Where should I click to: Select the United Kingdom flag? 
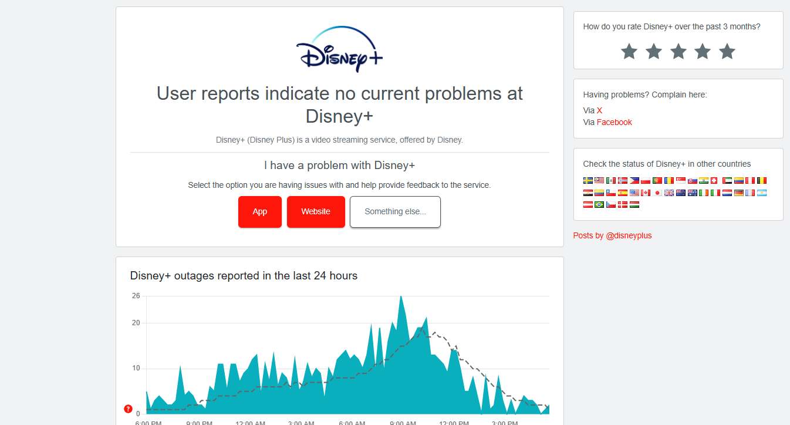click(669, 193)
